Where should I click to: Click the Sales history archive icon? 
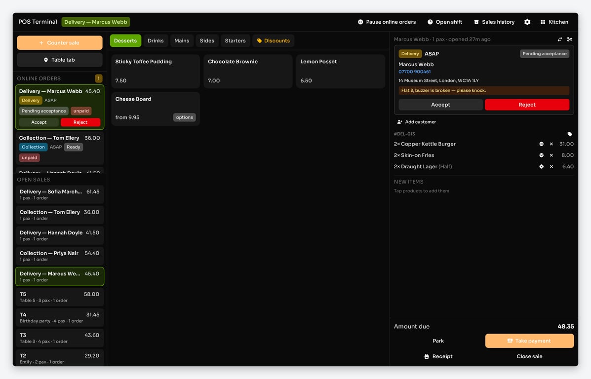476,22
